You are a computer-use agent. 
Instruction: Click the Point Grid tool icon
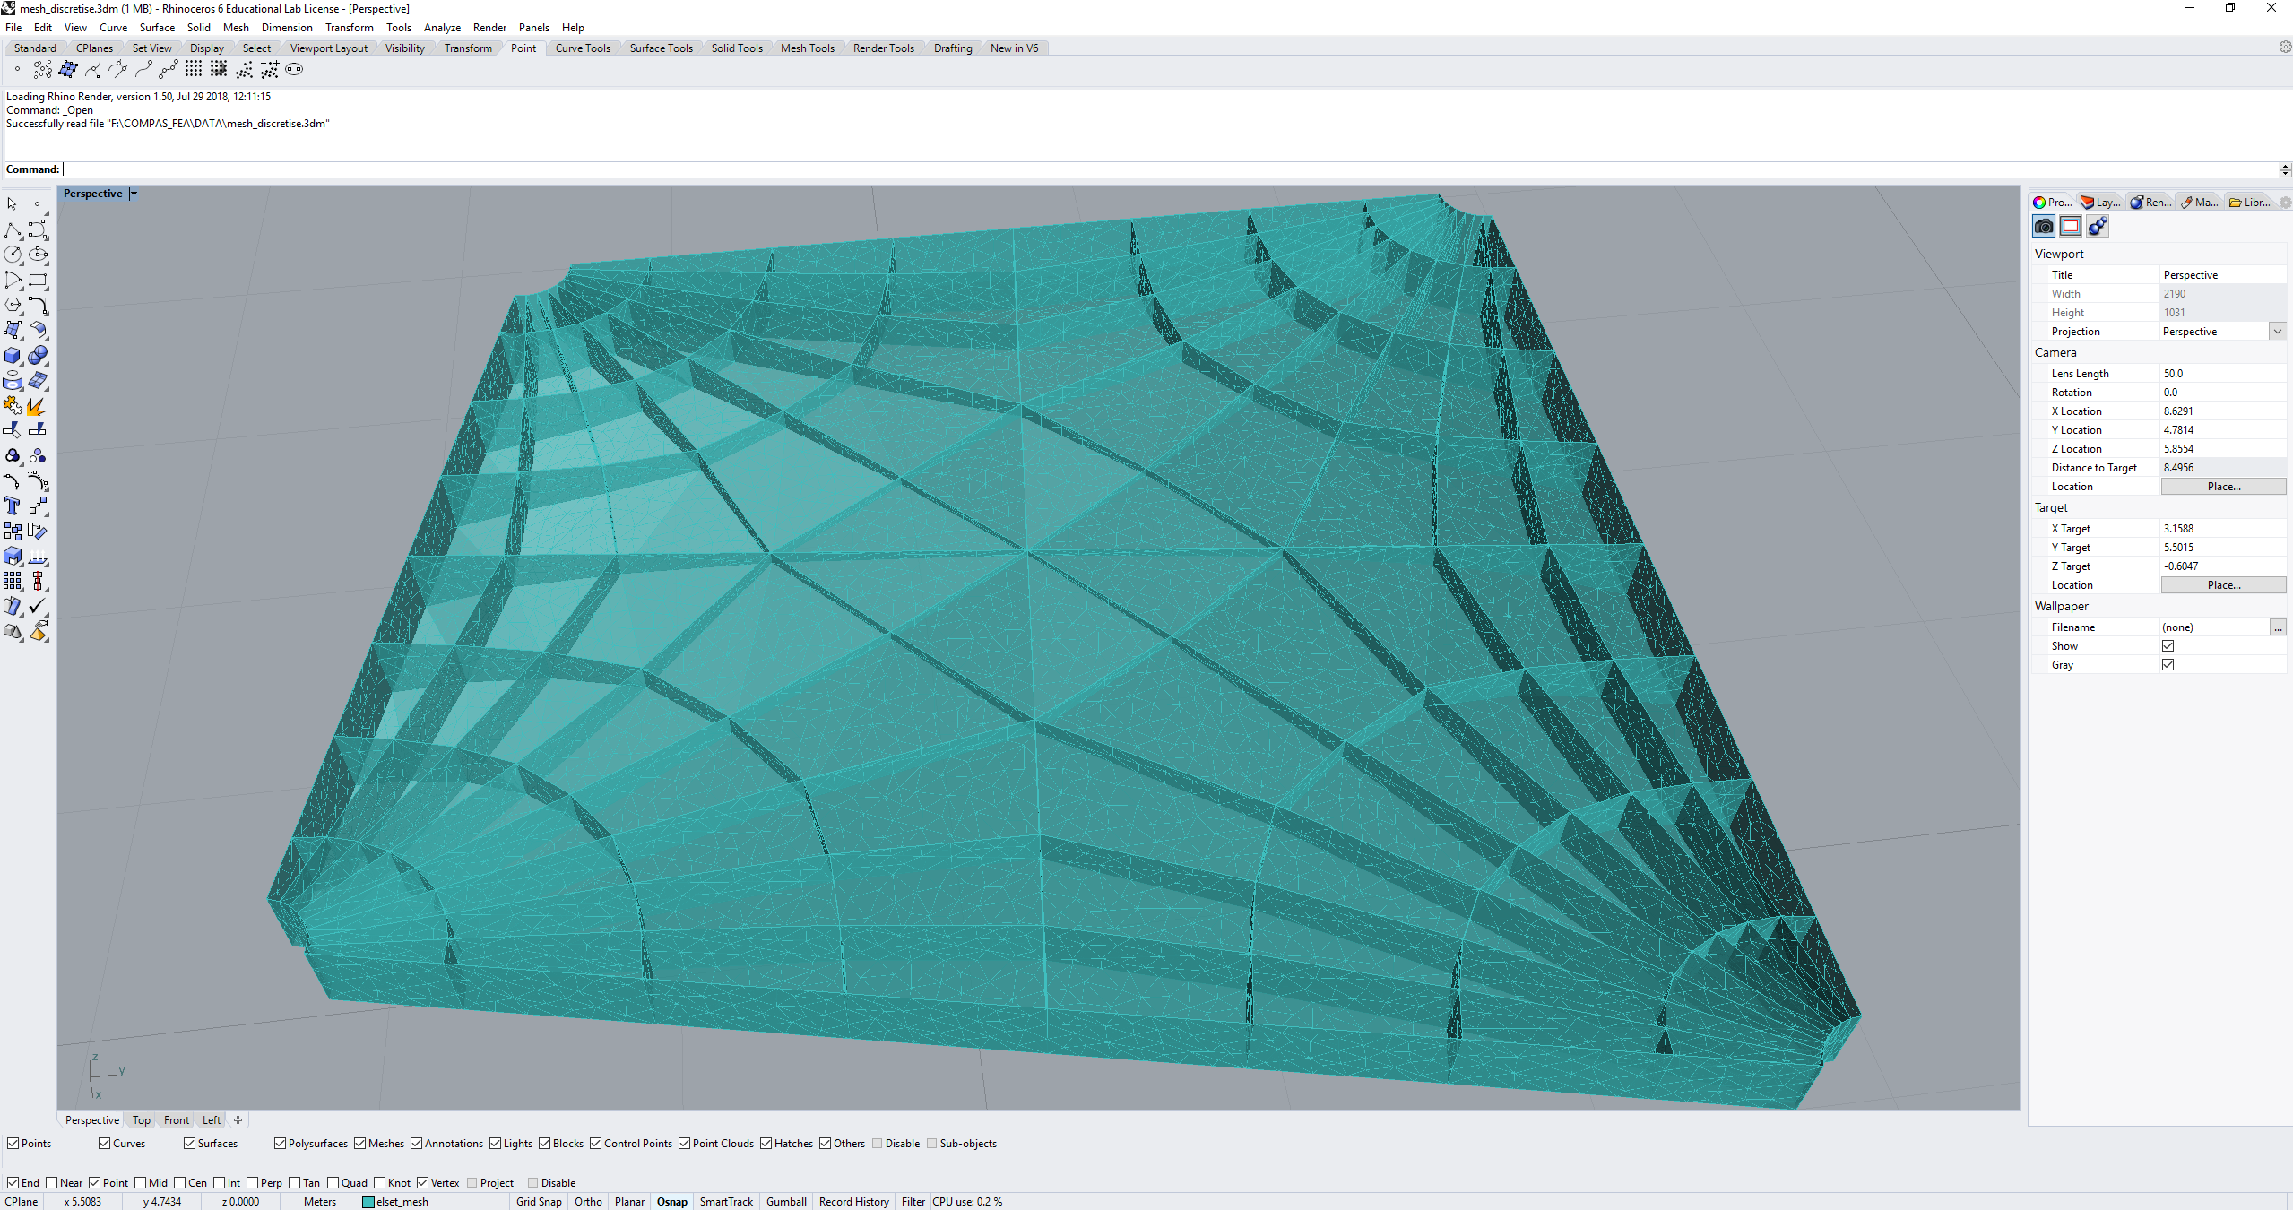(x=194, y=70)
